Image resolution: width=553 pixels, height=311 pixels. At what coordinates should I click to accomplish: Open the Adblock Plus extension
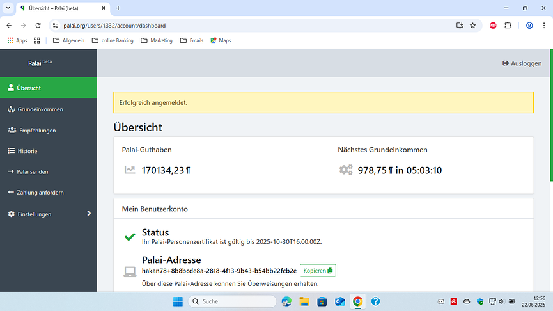(493, 26)
